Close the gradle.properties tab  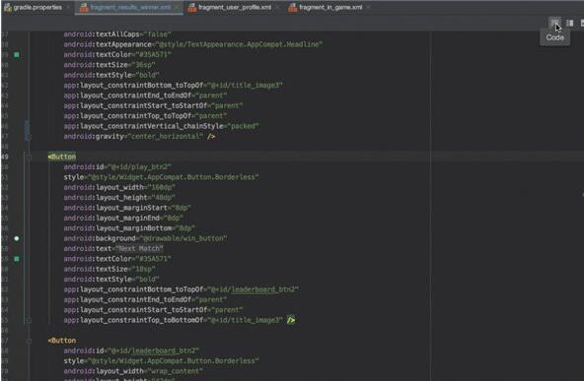[69, 7]
